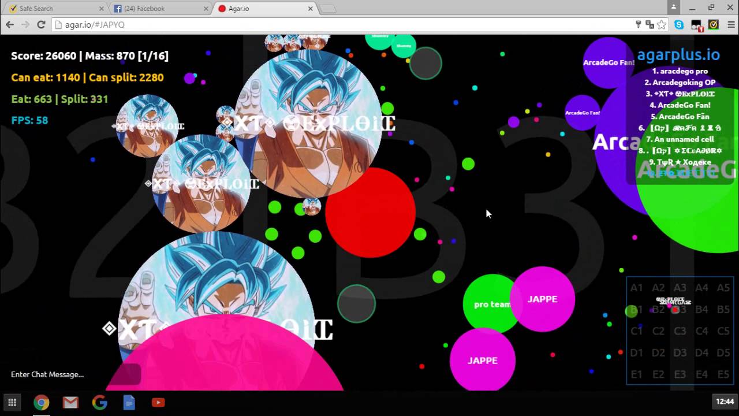Image resolution: width=739 pixels, height=416 pixels.
Task: Open YouTube from the taskbar
Action: (158, 402)
